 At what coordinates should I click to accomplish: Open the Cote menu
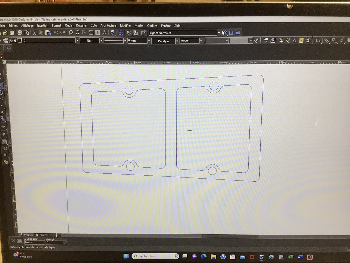coord(94,25)
